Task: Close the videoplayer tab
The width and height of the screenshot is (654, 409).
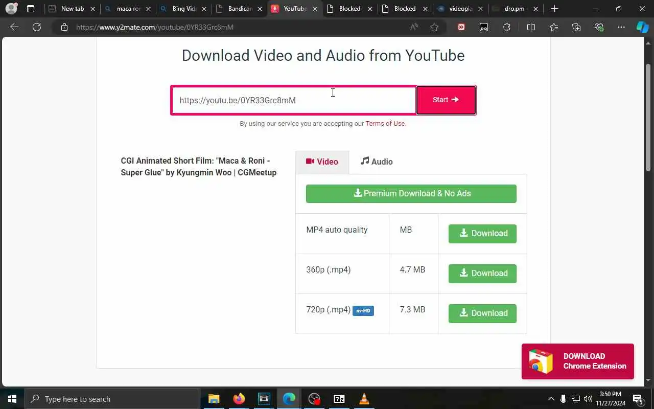Action: coord(480,9)
